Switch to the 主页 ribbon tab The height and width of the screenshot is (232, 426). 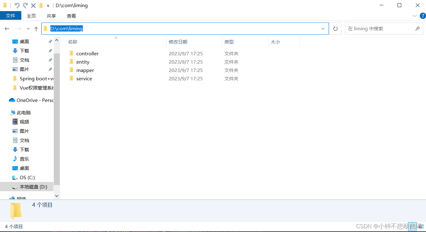31,16
